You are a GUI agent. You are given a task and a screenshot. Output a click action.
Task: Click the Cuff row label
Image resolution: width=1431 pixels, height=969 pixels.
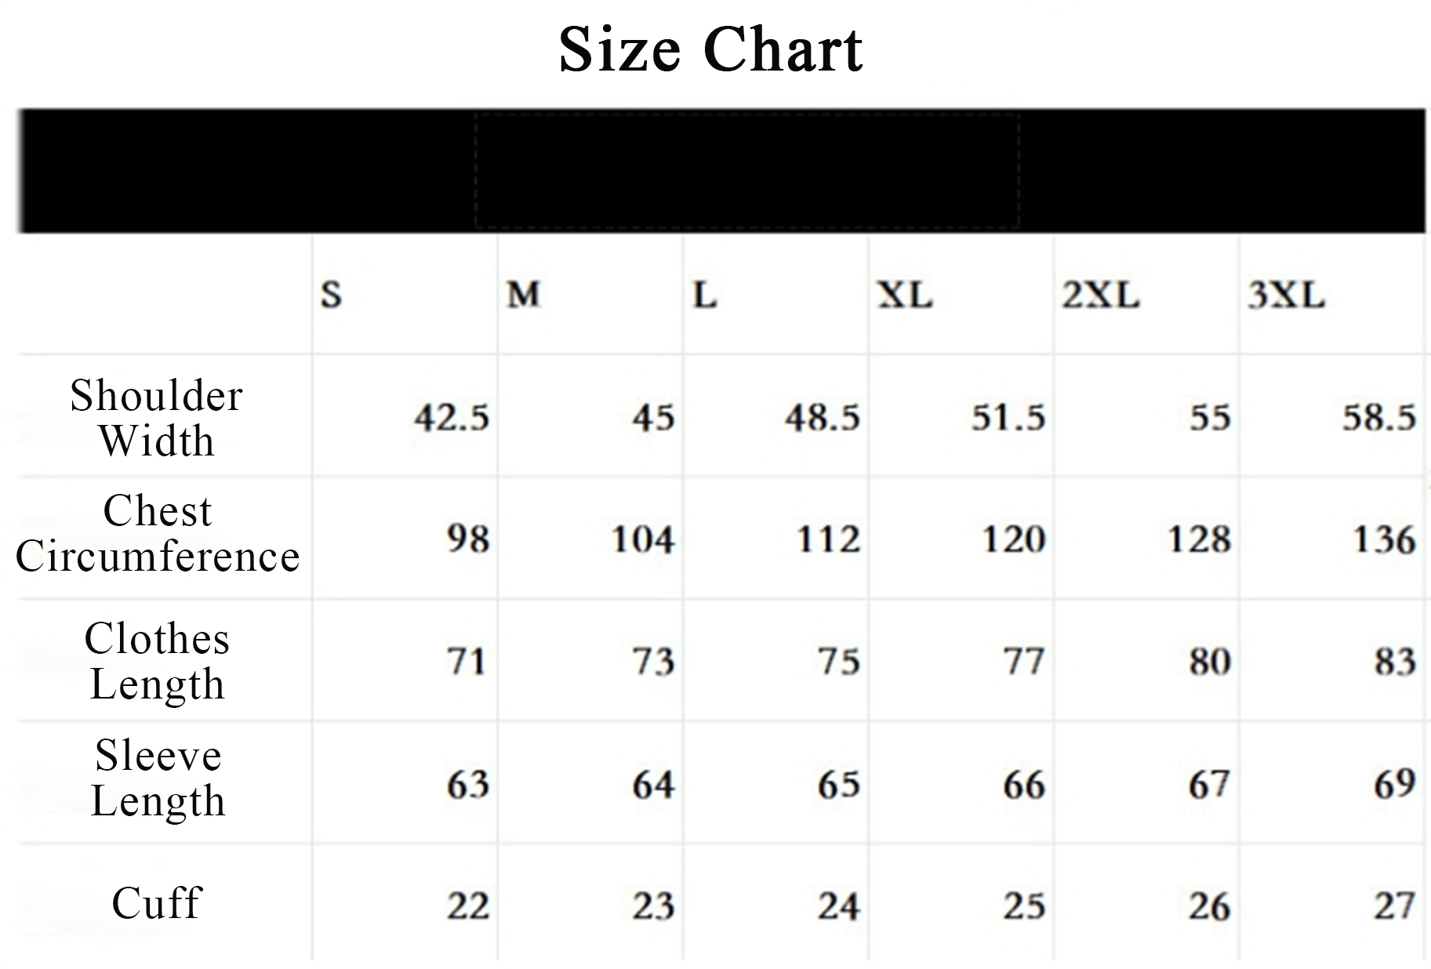tap(157, 903)
